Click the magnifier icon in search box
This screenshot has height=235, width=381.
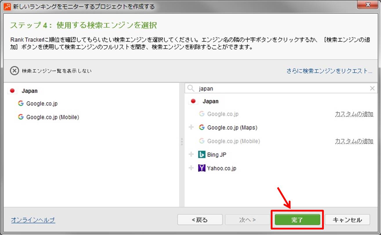click(x=191, y=88)
